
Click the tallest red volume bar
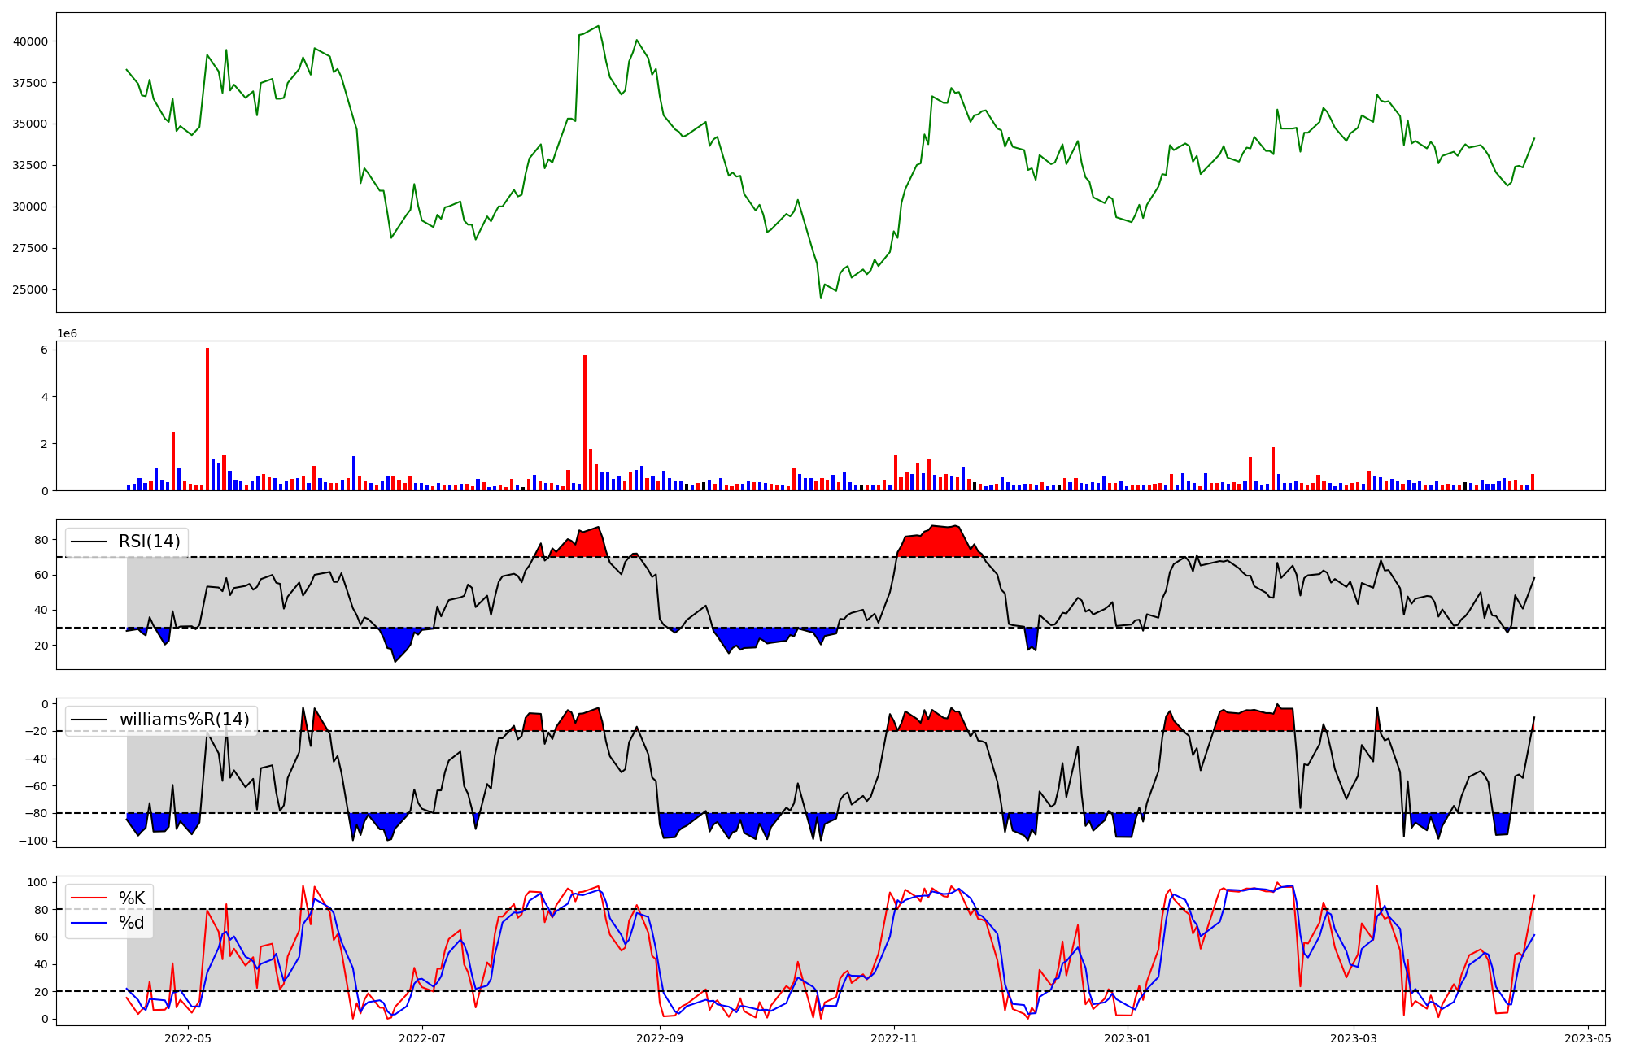[x=207, y=419]
